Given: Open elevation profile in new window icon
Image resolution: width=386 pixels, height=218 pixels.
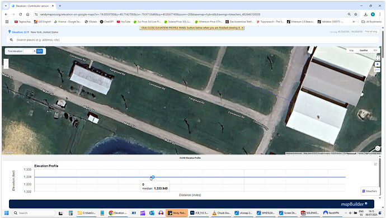Looking at the screenshot, I should (x=375, y=164).
